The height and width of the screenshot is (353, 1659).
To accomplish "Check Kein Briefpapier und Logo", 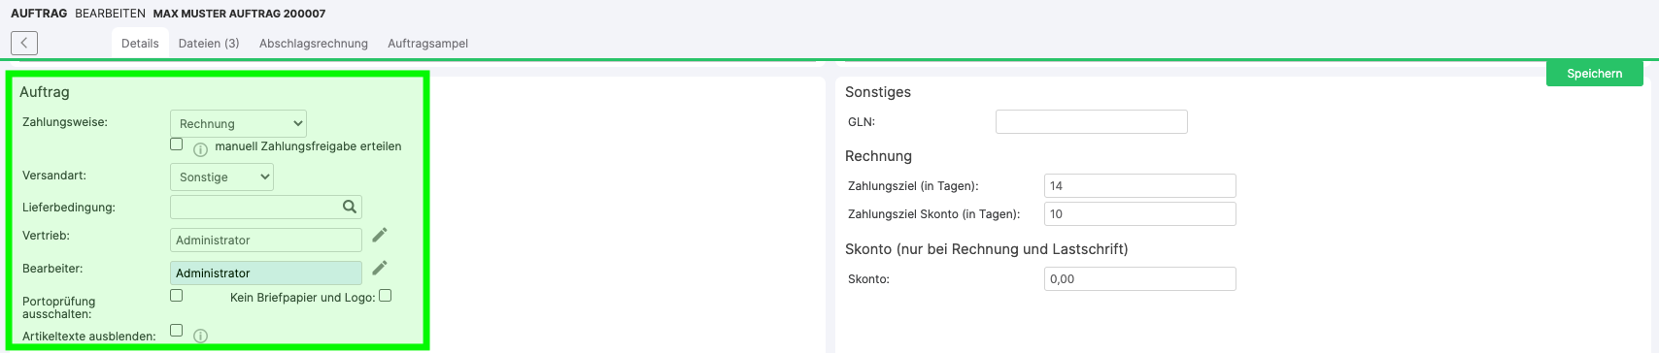I will point(386,296).
